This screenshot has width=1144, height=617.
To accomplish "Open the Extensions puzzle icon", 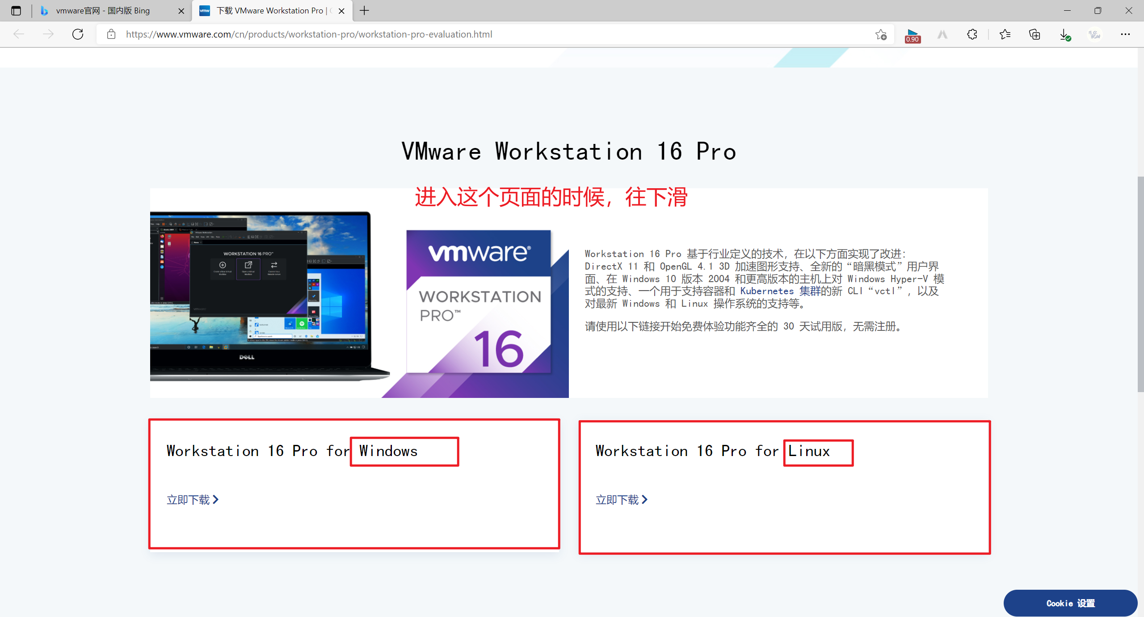I will [x=972, y=34].
